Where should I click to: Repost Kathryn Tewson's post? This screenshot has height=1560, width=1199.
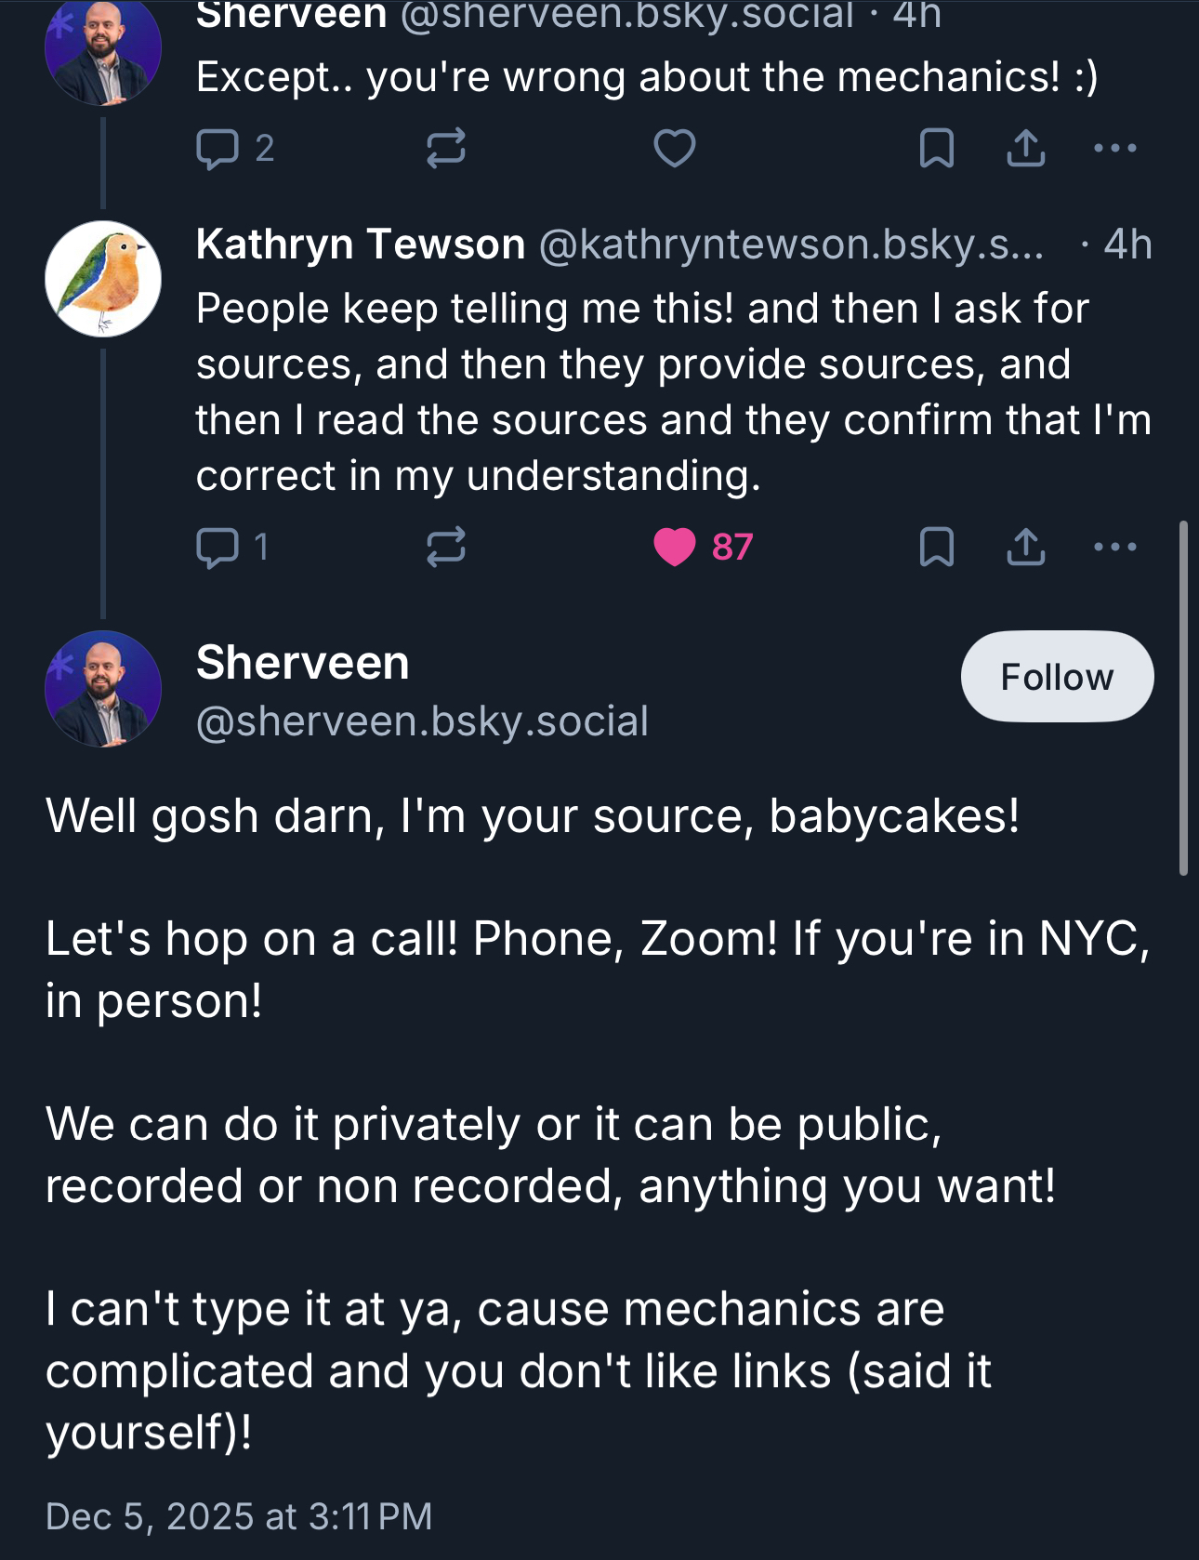(445, 547)
